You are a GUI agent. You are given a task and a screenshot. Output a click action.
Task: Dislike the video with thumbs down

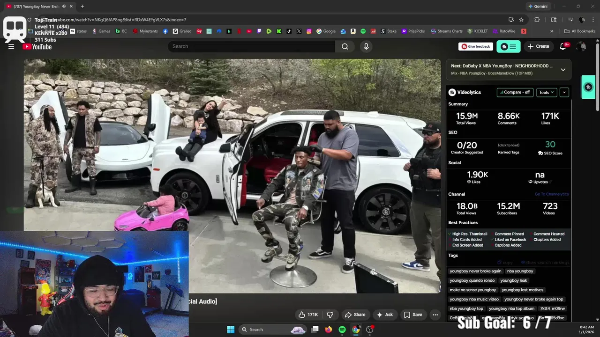[x=330, y=315]
